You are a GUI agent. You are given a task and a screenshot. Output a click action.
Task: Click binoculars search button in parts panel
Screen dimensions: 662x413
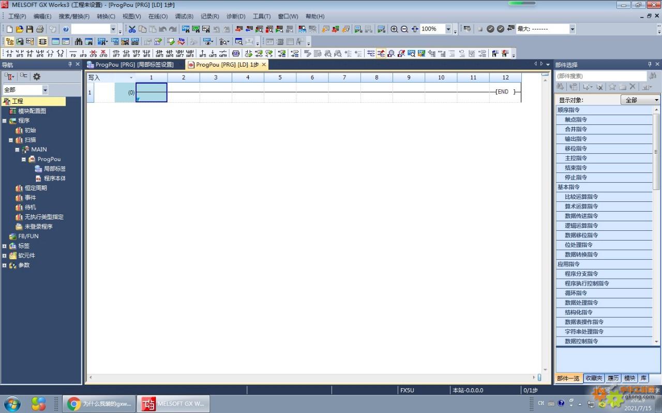(653, 76)
